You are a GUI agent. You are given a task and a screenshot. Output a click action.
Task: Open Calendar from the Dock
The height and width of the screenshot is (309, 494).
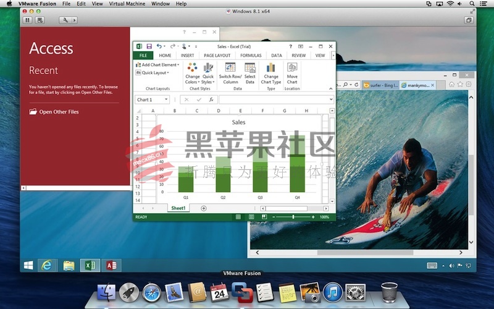[219, 292]
